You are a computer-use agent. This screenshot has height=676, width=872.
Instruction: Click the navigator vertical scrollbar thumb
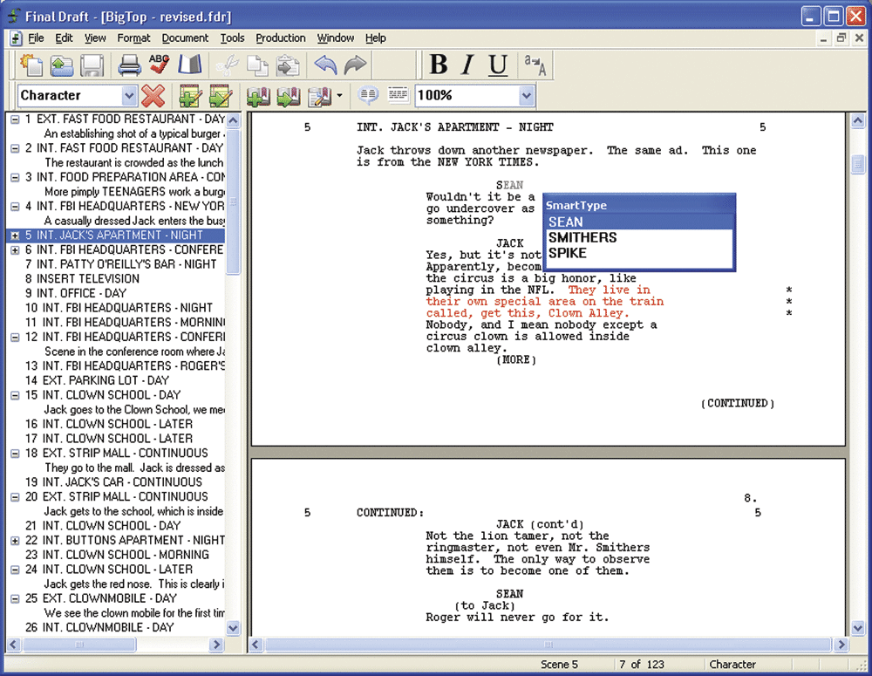coord(234,201)
